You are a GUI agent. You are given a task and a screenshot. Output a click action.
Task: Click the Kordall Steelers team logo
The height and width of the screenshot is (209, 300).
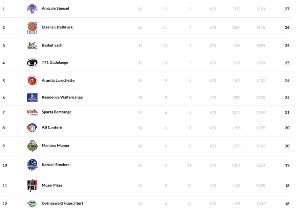[32, 165]
